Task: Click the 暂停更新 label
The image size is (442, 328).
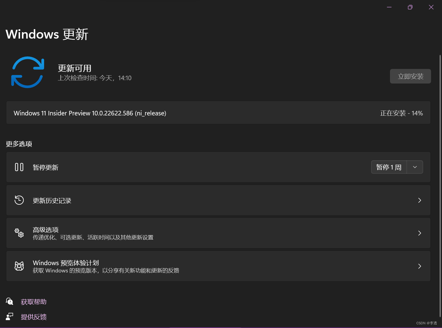Action: coord(46,167)
